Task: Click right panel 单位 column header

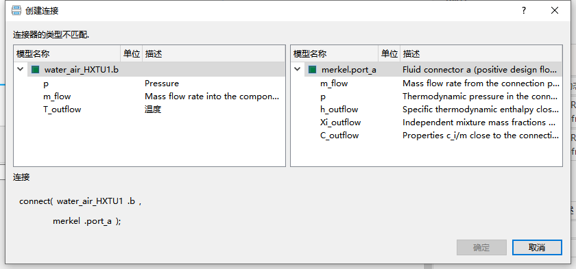Action: [389, 54]
